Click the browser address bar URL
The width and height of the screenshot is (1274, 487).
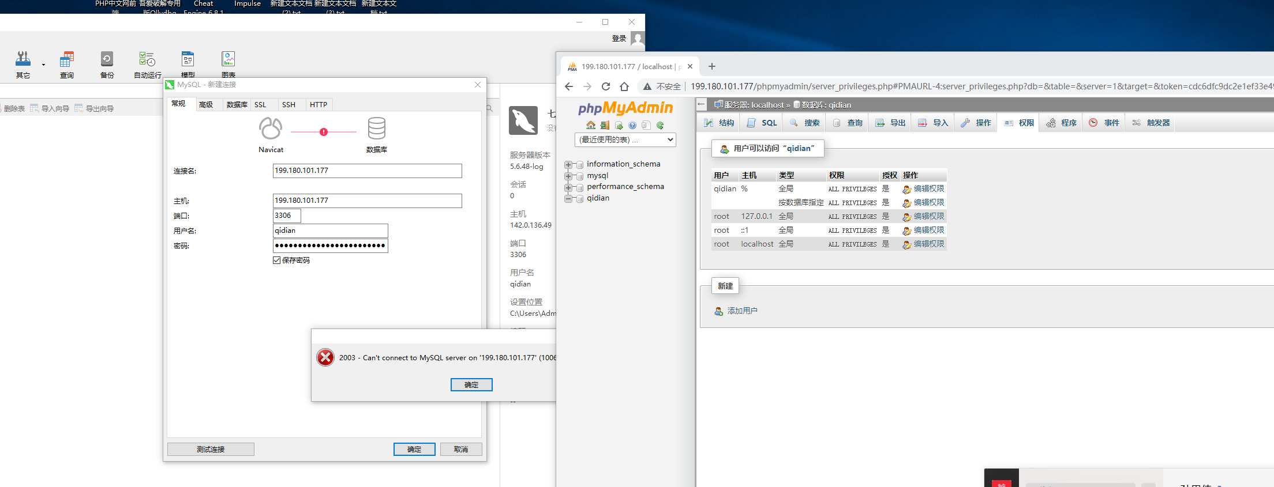tap(981, 86)
